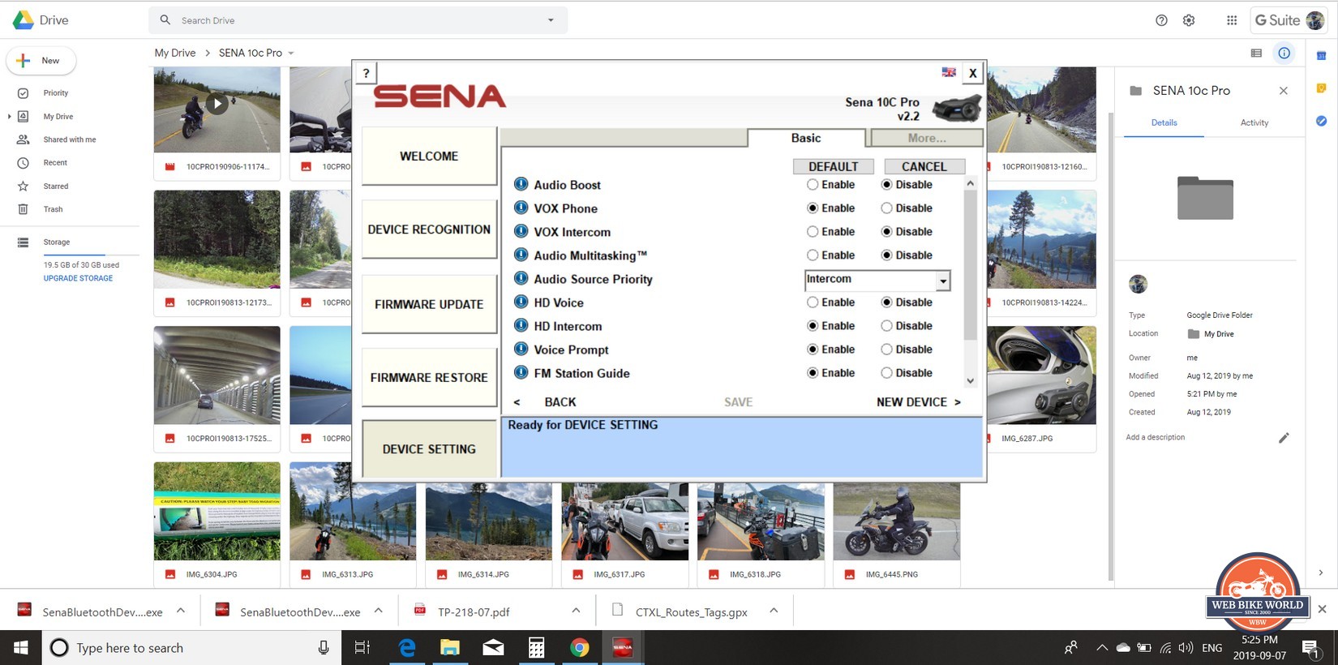Click the edit description pencil icon
Image resolution: width=1338 pixels, height=665 pixels.
tap(1284, 438)
